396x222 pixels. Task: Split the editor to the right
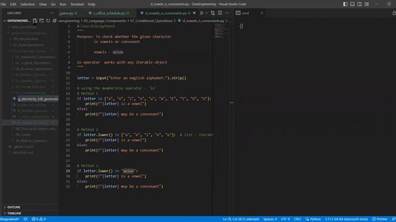[x=220, y=13]
